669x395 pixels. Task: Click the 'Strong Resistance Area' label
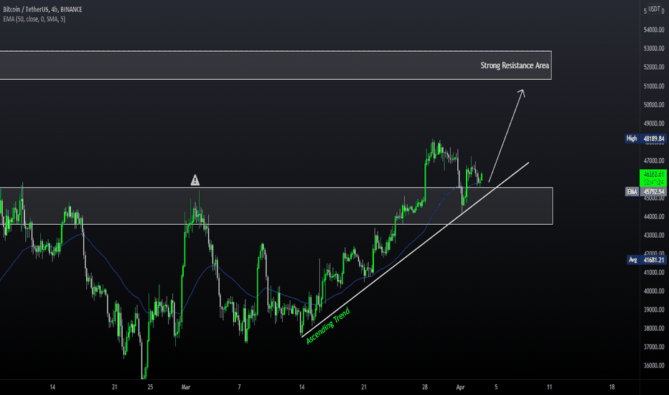pyautogui.click(x=515, y=65)
